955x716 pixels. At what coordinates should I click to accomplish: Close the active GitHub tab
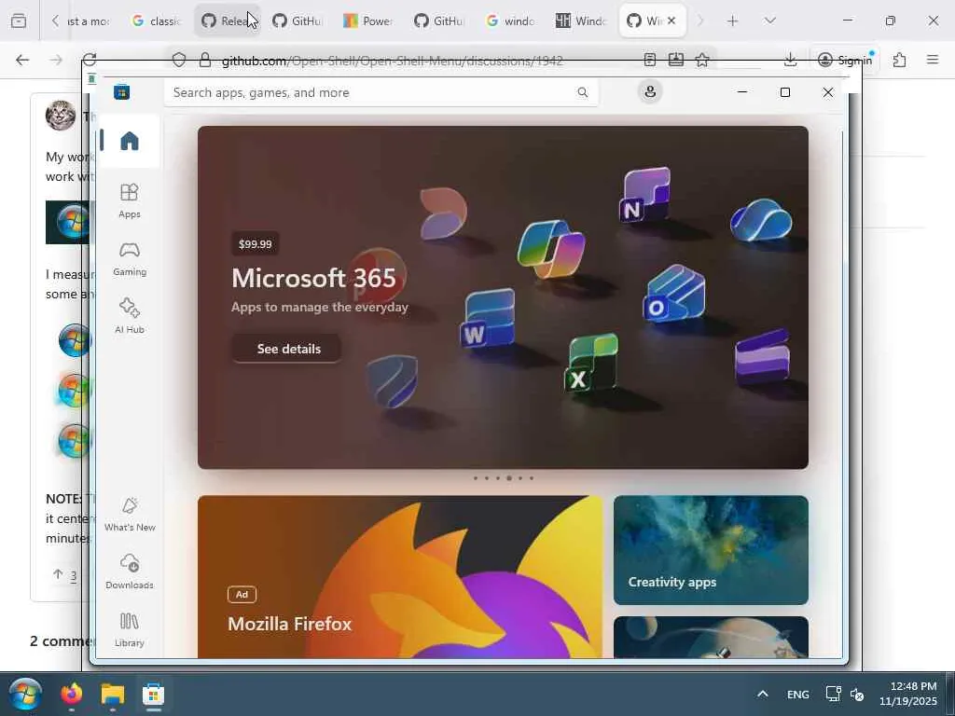(671, 21)
